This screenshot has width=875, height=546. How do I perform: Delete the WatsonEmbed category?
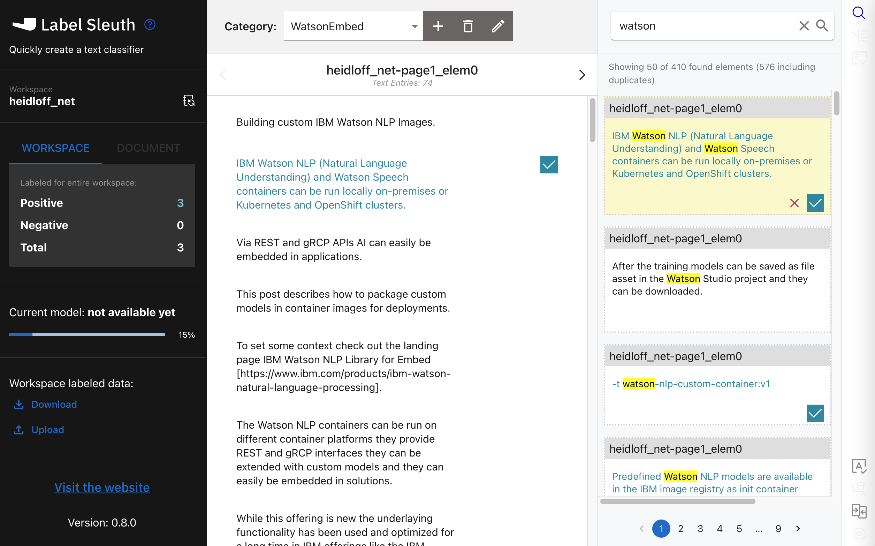(x=468, y=26)
